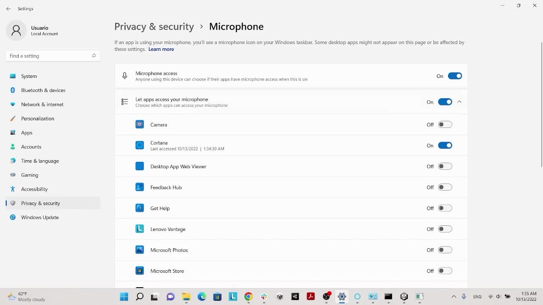Click the Find a setting search box
The width and height of the screenshot is (543, 305).
[x=49, y=56]
